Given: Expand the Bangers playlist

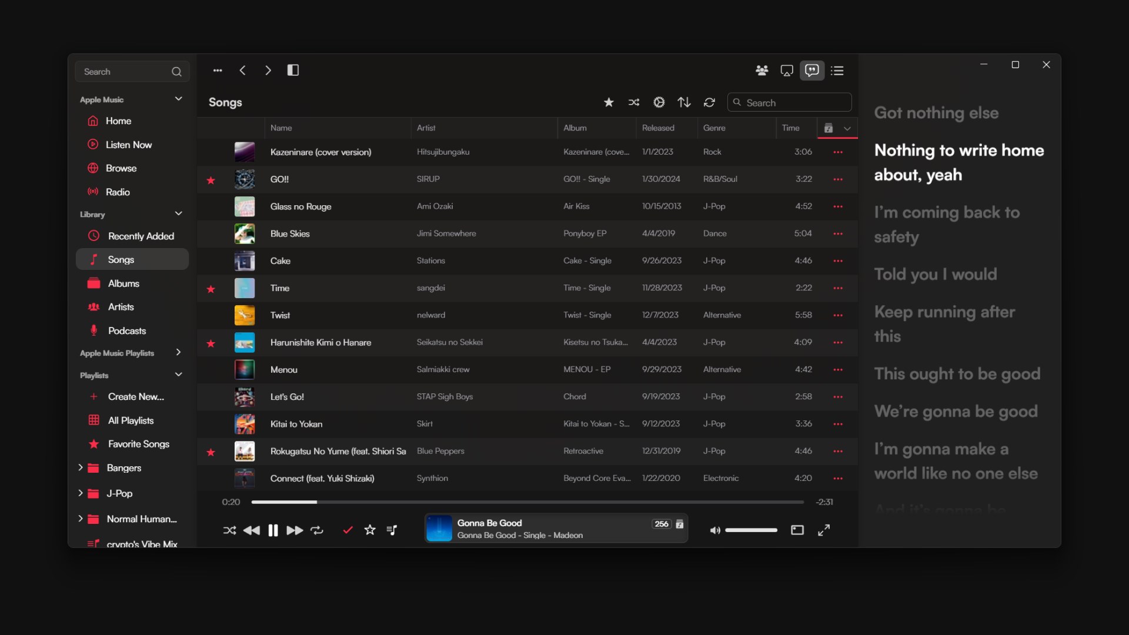Looking at the screenshot, I should click(x=81, y=468).
